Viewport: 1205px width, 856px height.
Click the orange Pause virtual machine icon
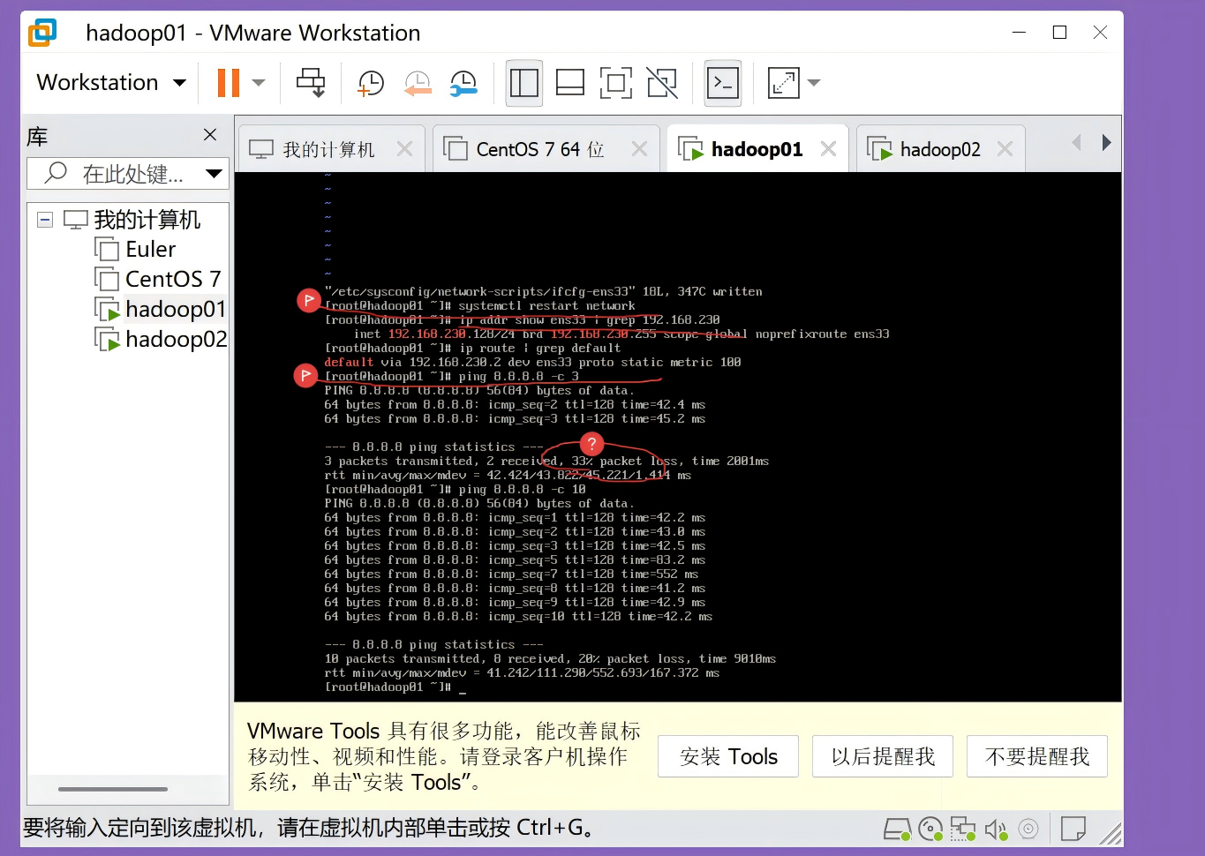tap(229, 82)
